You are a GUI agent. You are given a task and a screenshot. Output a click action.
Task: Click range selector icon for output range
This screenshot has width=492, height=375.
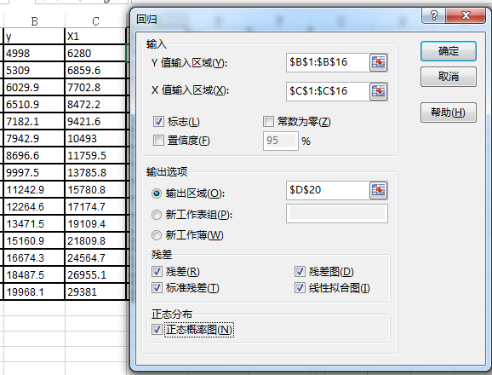click(379, 190)
